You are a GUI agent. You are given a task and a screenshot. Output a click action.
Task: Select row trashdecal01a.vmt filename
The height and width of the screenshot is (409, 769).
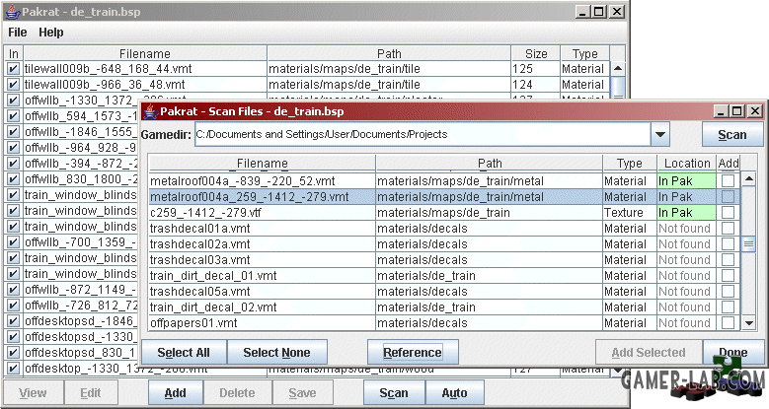pyautogui.click(x=200, y=229)
